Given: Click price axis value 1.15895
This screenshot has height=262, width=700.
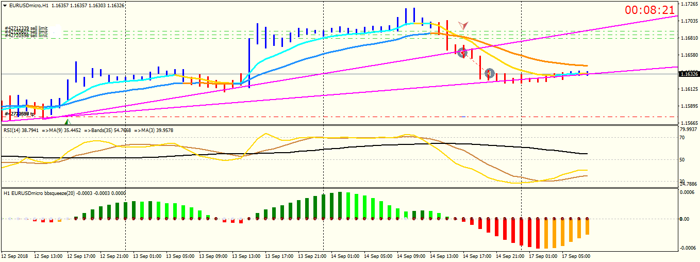Looking at the screenshot, I should [689, 106].
